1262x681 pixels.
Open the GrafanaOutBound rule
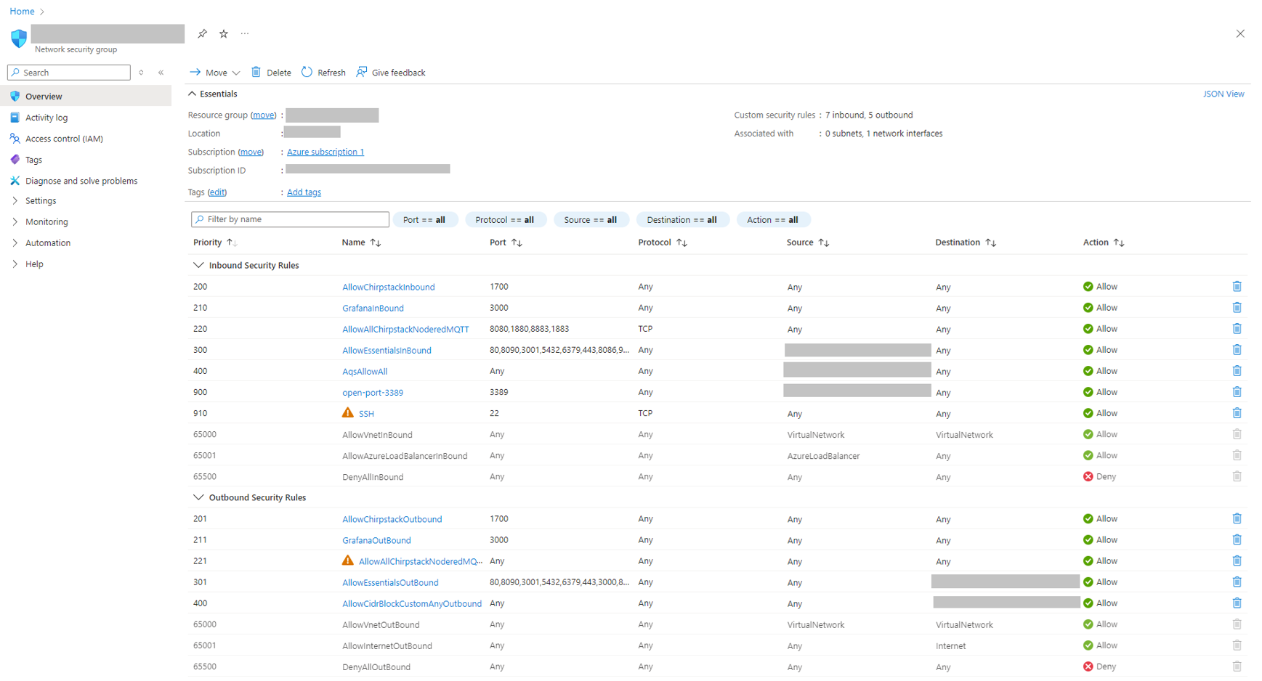click(x=376, y=540)
